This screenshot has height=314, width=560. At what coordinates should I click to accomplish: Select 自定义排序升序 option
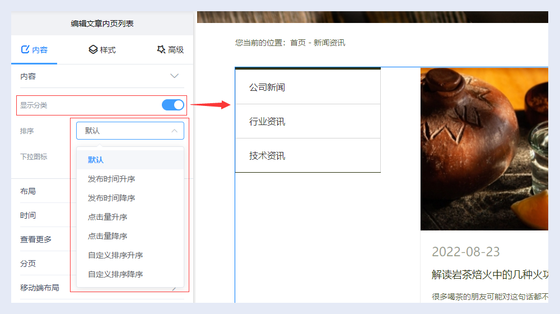click(x=115, y=255)
